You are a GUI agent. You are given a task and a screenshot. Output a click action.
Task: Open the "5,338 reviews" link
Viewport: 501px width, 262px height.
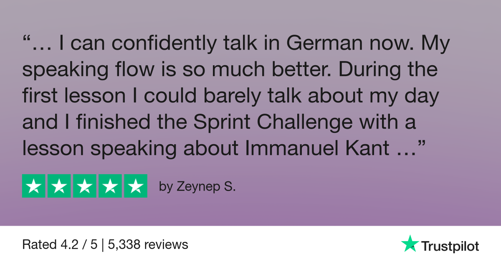click(148, 244)
